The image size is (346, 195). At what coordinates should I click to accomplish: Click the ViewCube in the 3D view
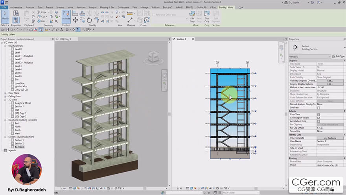[154, 57]
